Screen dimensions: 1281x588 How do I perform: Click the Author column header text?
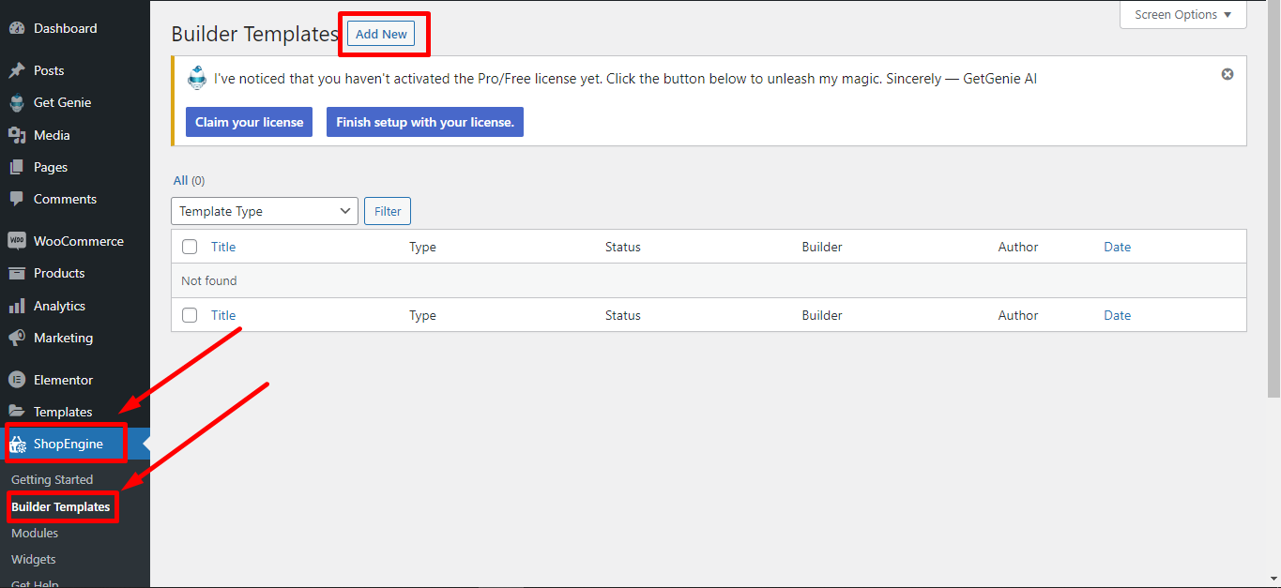1018,247
